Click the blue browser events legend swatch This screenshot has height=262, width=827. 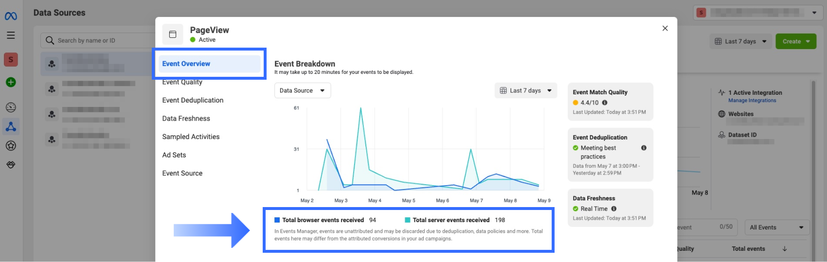point(277,220)
